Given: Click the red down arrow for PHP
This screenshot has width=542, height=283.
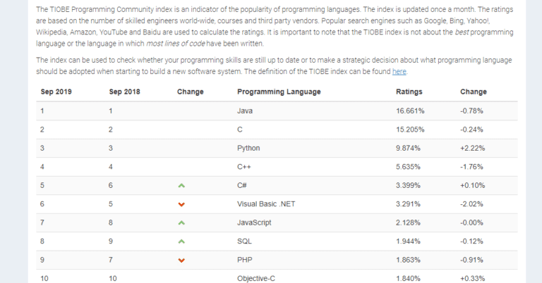Looking at the screenshot, I should (x=181, y=260).
